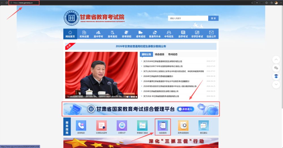Viewport: 283px width, 148px height.
Task: Click the 意见建议 chat service icon
Action: [203, 126]
